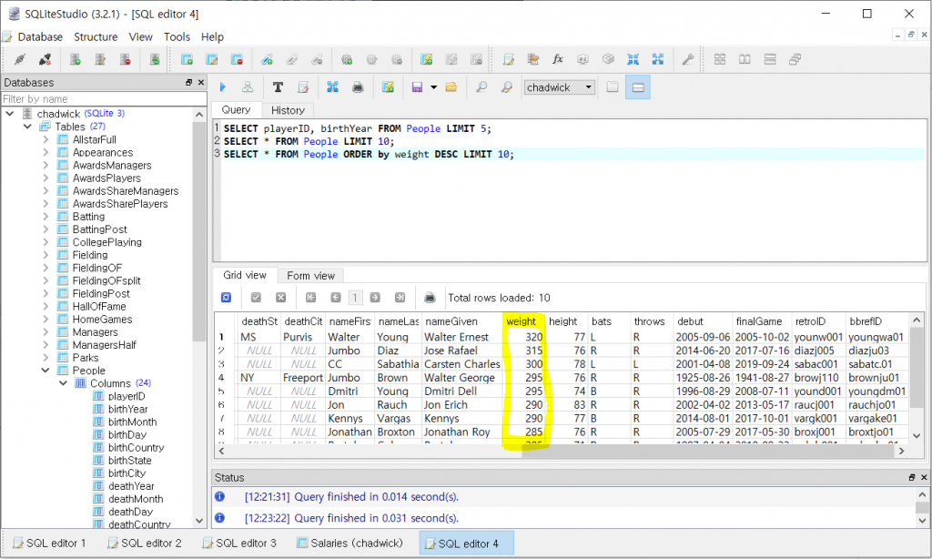This screenshot has height=559, width=932.
Task: Click the Add a database icon
Action: tap(75, 59)
